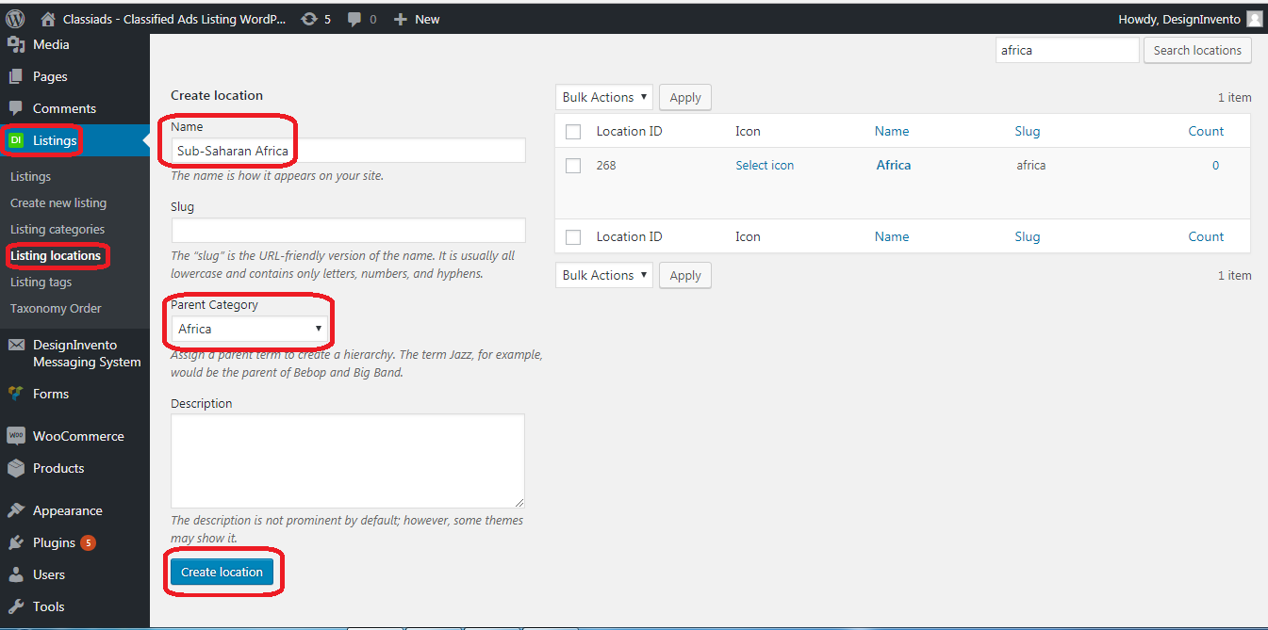Open the WooCommerce menu
Image resolution: width=1268 pixels, height=630 pixels.
tap(78, 436)
